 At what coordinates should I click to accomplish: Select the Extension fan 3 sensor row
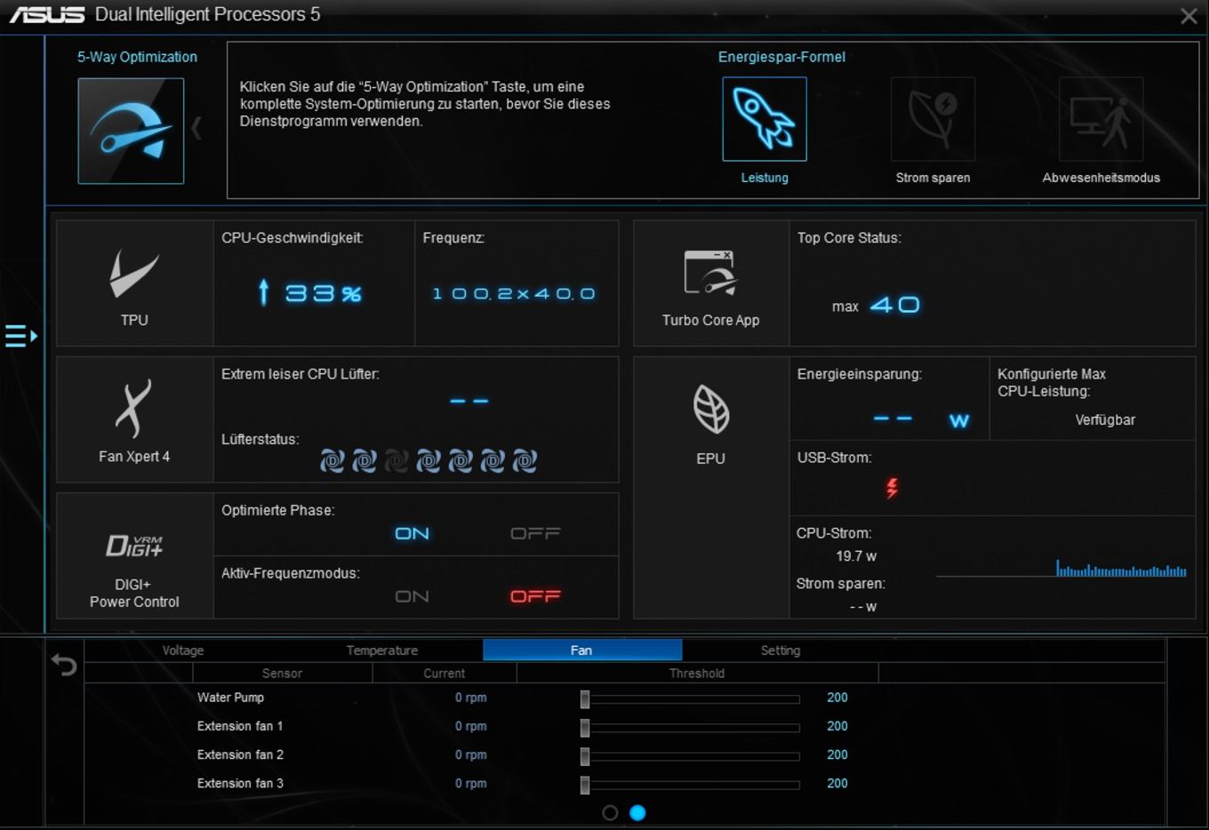[240, 783]
